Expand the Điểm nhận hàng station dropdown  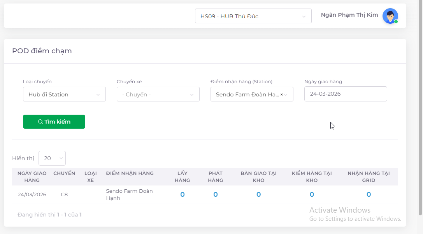coord(287,94)
